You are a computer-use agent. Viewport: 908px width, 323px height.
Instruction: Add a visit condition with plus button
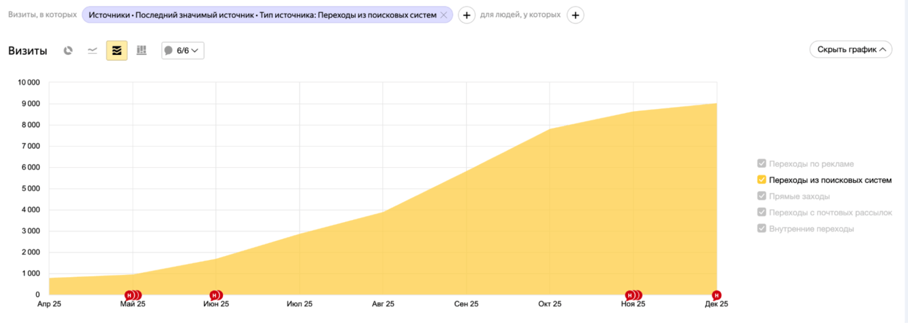tap(466, 15)
